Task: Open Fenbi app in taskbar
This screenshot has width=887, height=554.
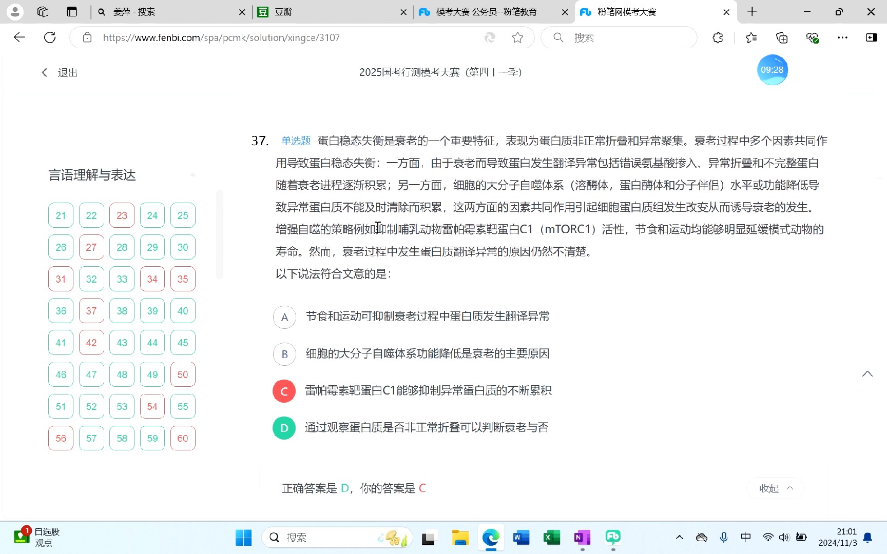Action: pos(613,537)
